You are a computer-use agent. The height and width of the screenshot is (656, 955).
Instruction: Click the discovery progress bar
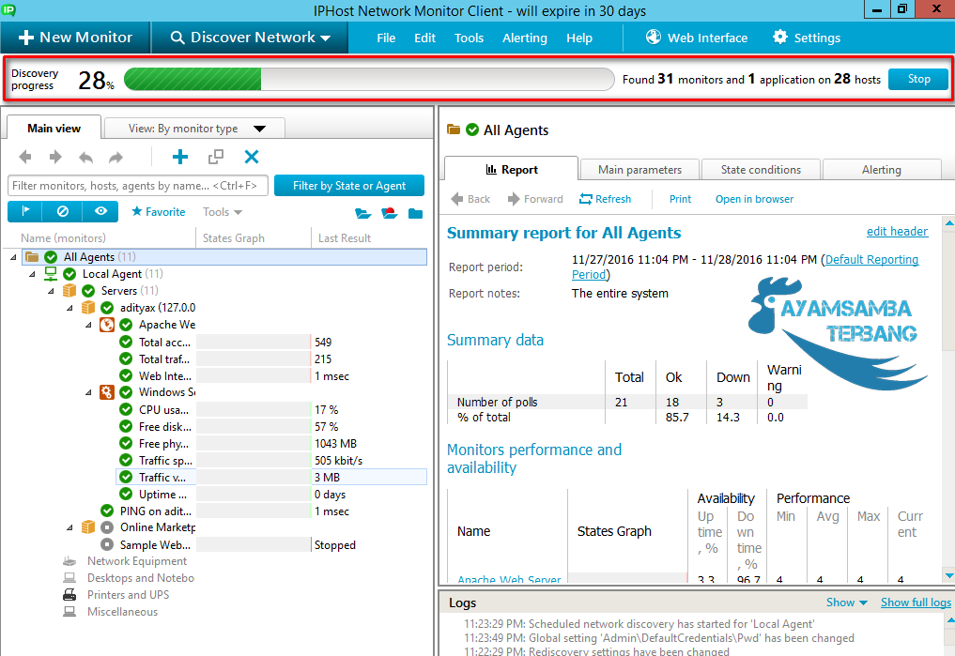coord(369,79)
